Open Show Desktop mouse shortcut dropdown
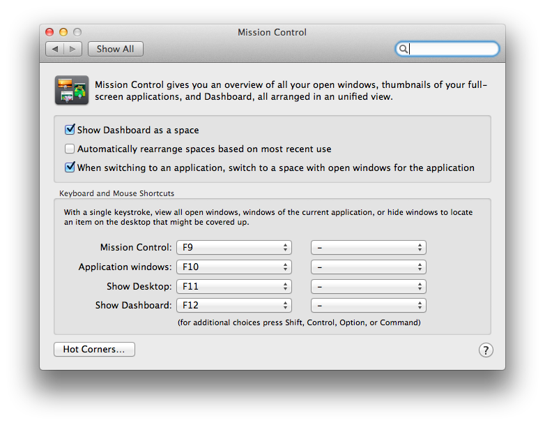The width and height of the screenshot is (545, 425). coord(369,286)
